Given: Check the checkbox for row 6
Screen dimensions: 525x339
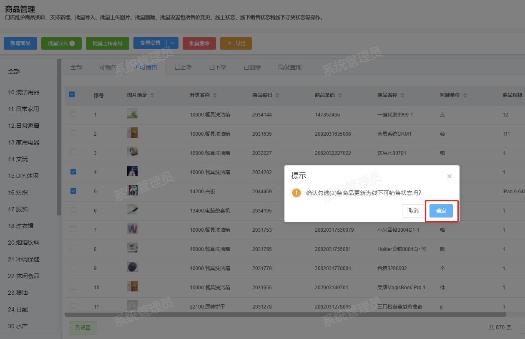Looking at the screenshot, I should [x=73, y=210].
